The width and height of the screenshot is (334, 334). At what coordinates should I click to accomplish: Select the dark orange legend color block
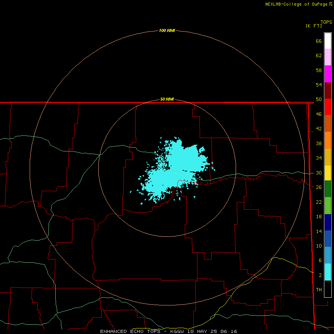coord(328,124)
